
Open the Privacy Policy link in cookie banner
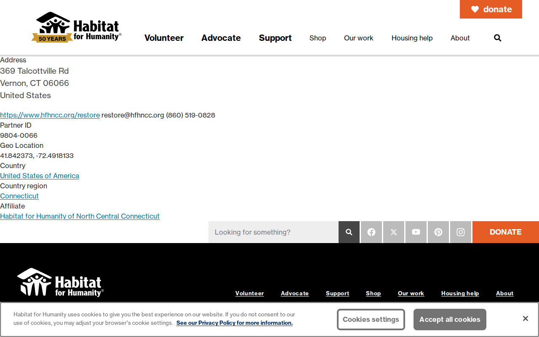pyautogui.click(x=235, y=323)
